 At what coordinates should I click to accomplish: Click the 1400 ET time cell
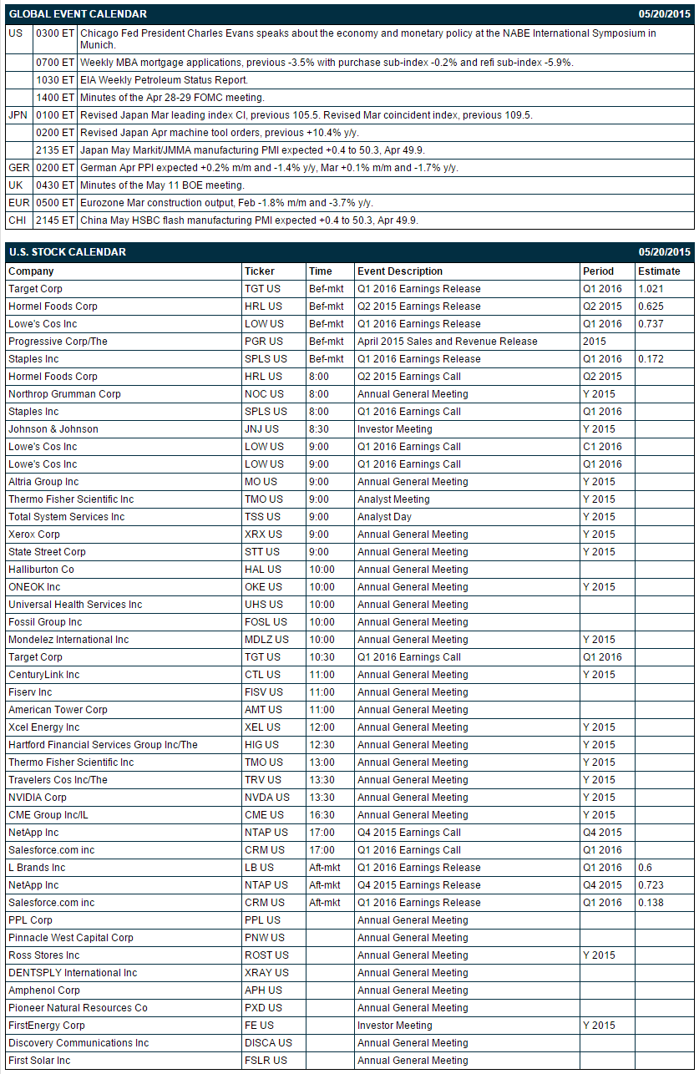click(55, 98)
